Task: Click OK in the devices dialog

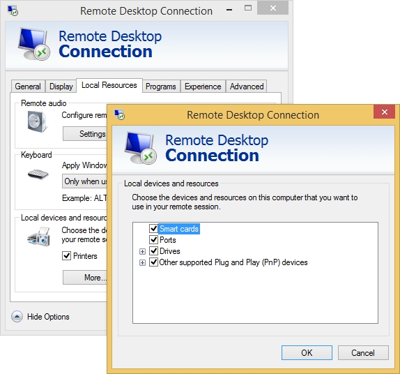Action: pyautogui.click(x=307, y=353)
